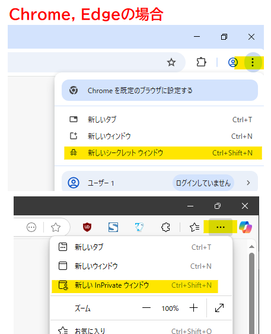Enter full screen via the zoom-row arrow icon
This screenshot has height=334, width=271.
[x=219, y=308]
